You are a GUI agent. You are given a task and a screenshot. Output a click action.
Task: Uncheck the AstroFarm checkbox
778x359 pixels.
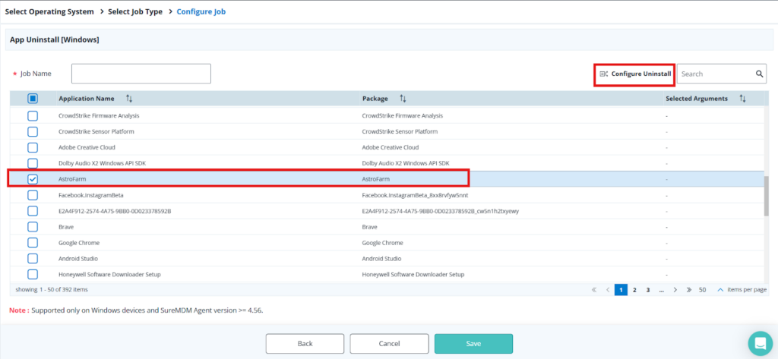click(x=33, y=179)
